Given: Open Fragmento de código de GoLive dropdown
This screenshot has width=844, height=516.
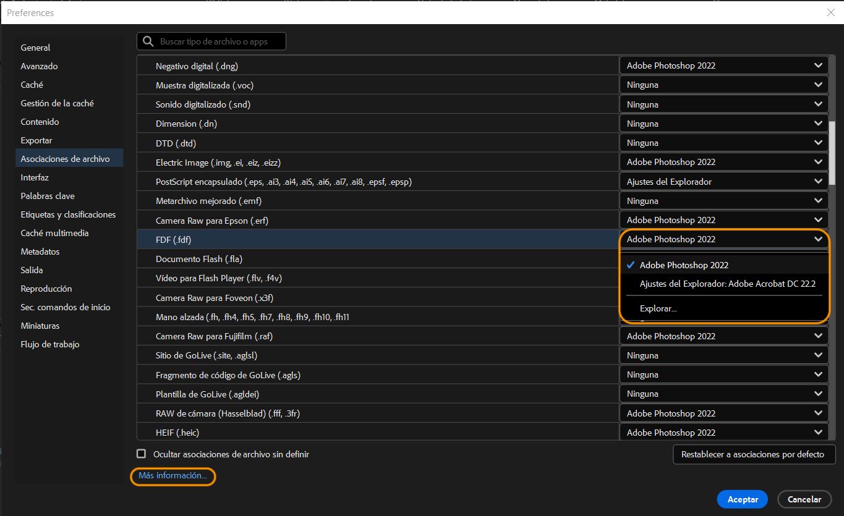Looking at the screenshot, I should coord(723,374).
